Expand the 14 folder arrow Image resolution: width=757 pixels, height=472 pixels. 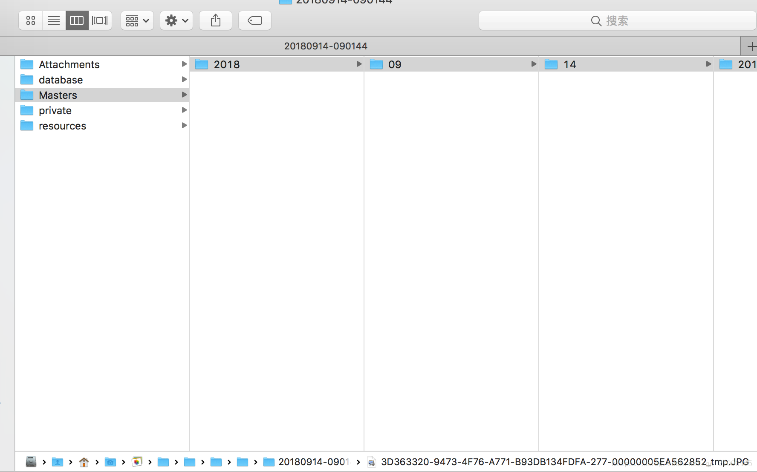click(708, 64)
